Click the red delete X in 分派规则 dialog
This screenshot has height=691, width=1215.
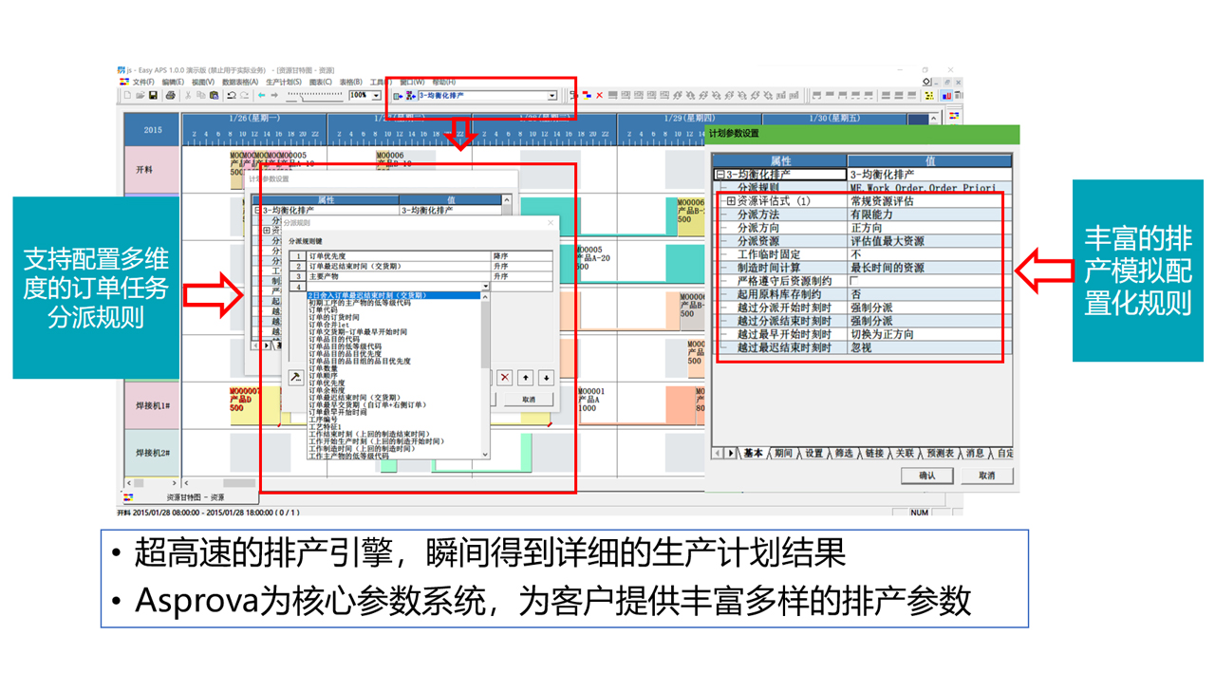[x=504, y=378]
